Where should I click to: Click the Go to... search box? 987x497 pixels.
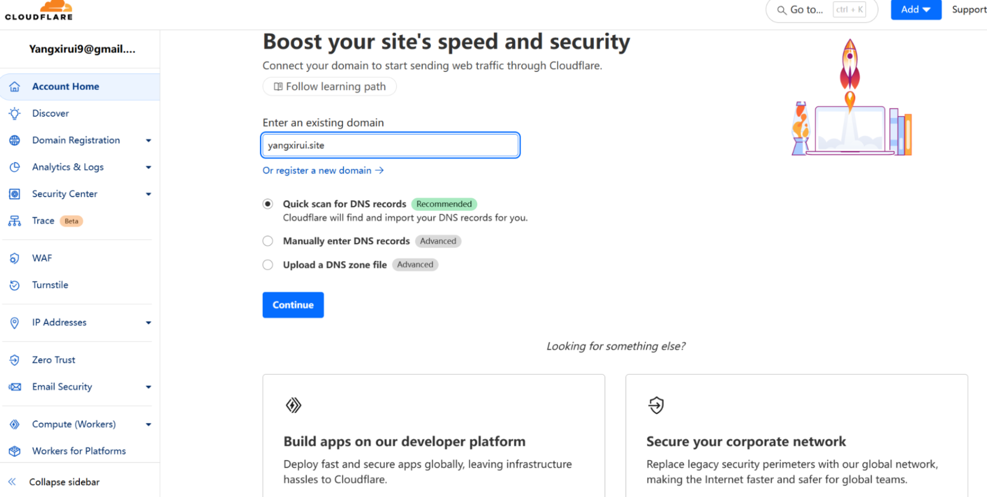click(x=822, y=10)
